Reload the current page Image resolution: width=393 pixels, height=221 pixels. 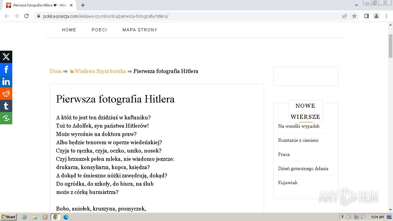coord(26,16)
